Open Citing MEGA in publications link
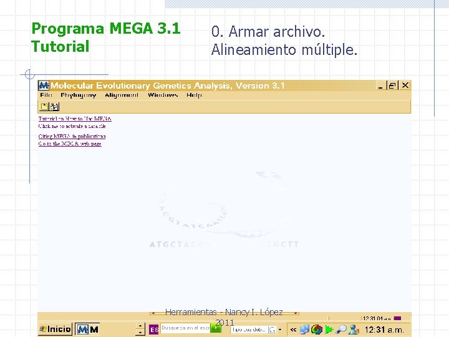449x337 pixels. tap(72, 136)
